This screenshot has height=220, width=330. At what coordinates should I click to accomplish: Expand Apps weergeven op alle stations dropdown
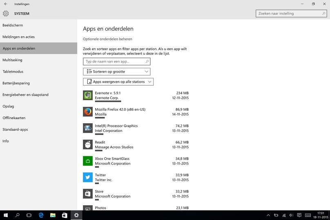118,82
